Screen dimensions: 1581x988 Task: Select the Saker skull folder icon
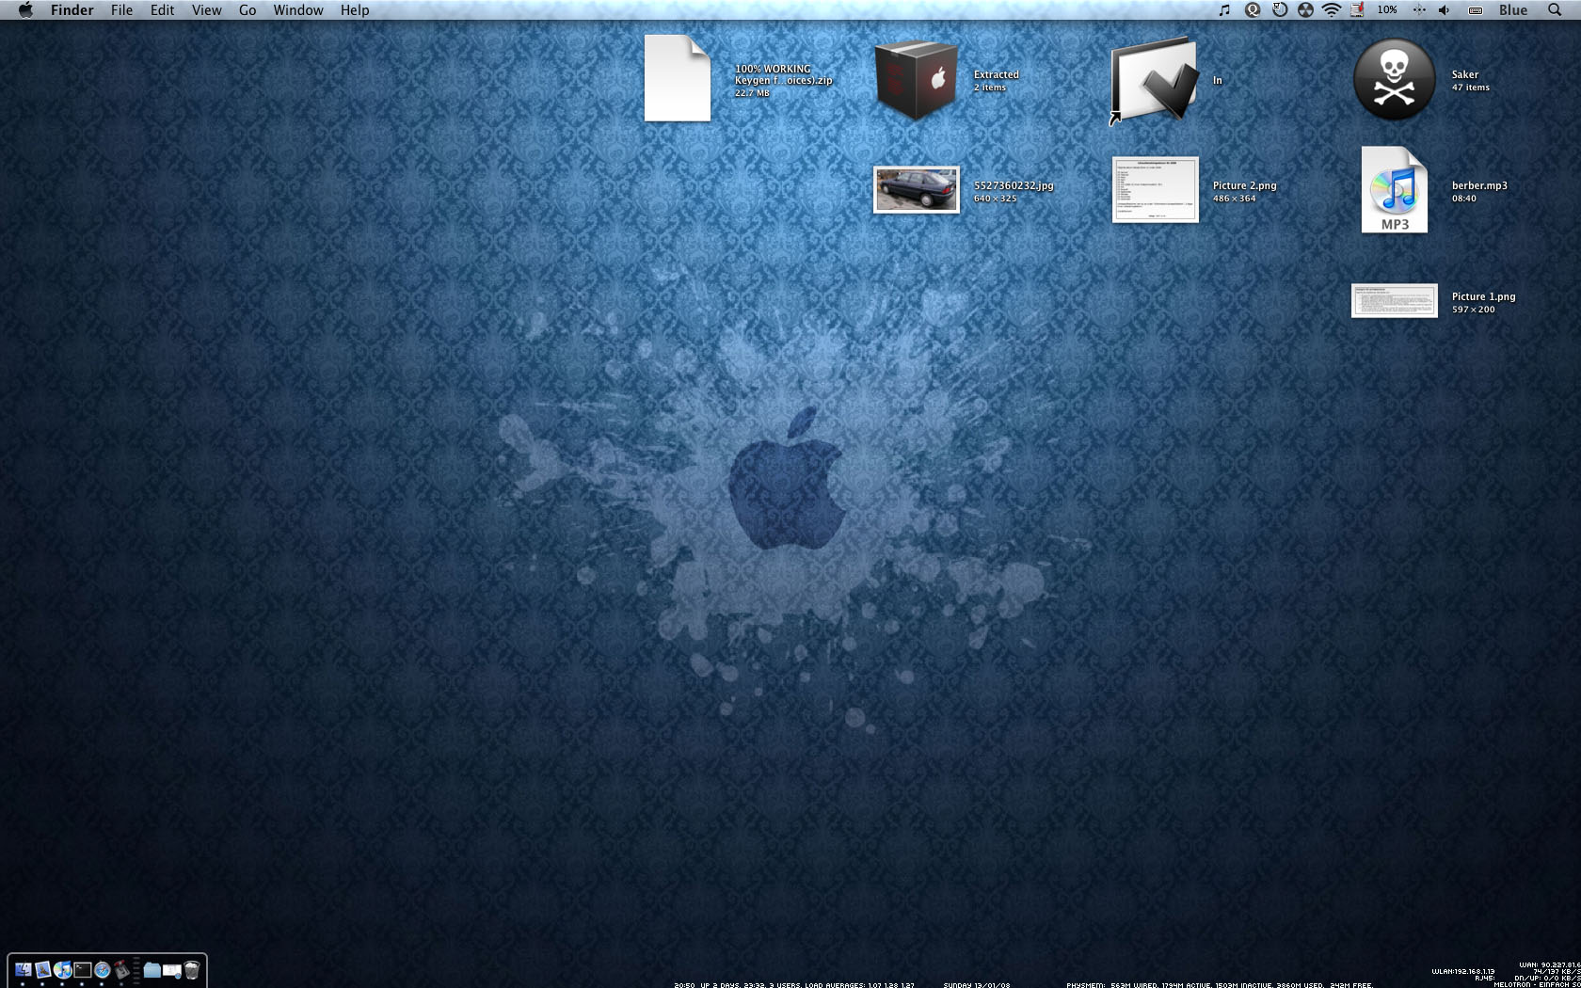(x=1394, y=79)
